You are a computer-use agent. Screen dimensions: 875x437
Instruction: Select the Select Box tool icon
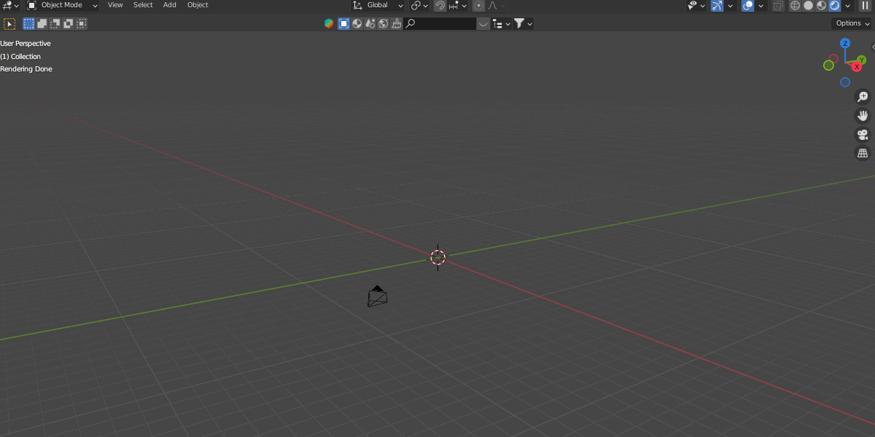click(x=9, y=24)
